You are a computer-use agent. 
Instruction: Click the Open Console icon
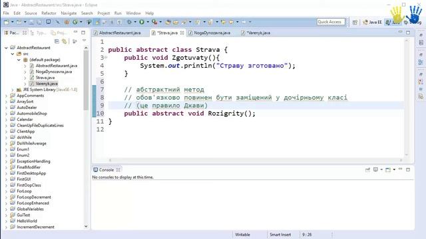tap(388, 170)
